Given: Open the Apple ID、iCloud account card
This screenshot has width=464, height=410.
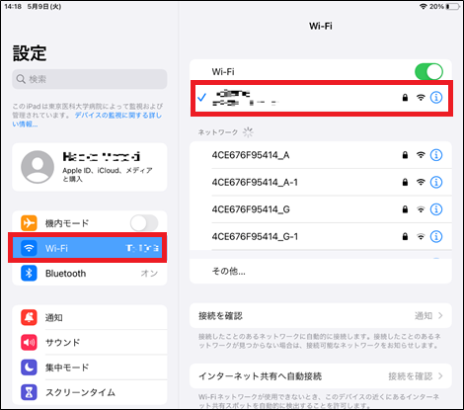Looking at the screenshot, I should pos(90,167).
